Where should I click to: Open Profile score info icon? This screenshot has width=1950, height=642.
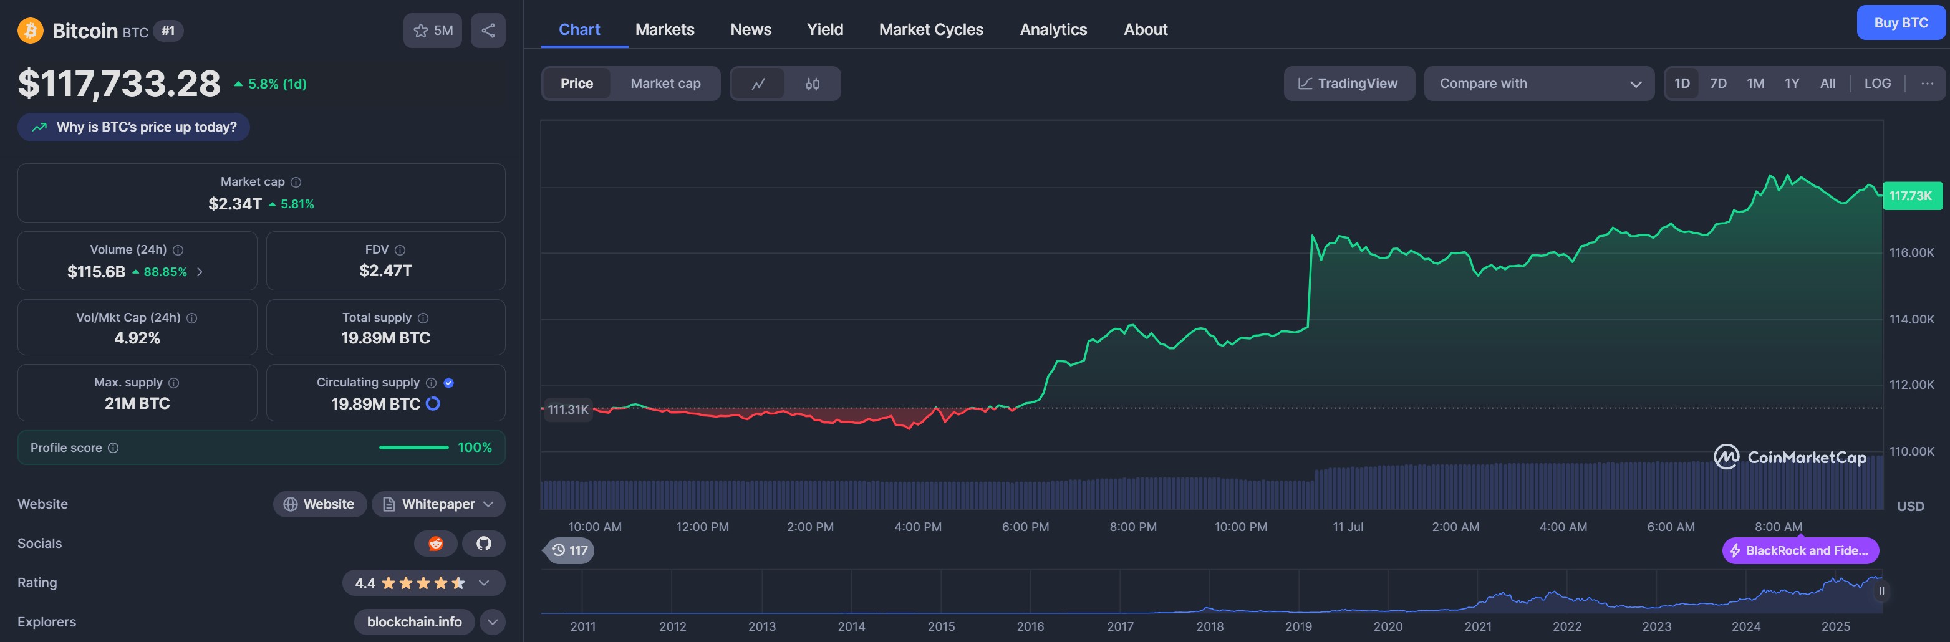pyautogui.click(x=113, y=448)
